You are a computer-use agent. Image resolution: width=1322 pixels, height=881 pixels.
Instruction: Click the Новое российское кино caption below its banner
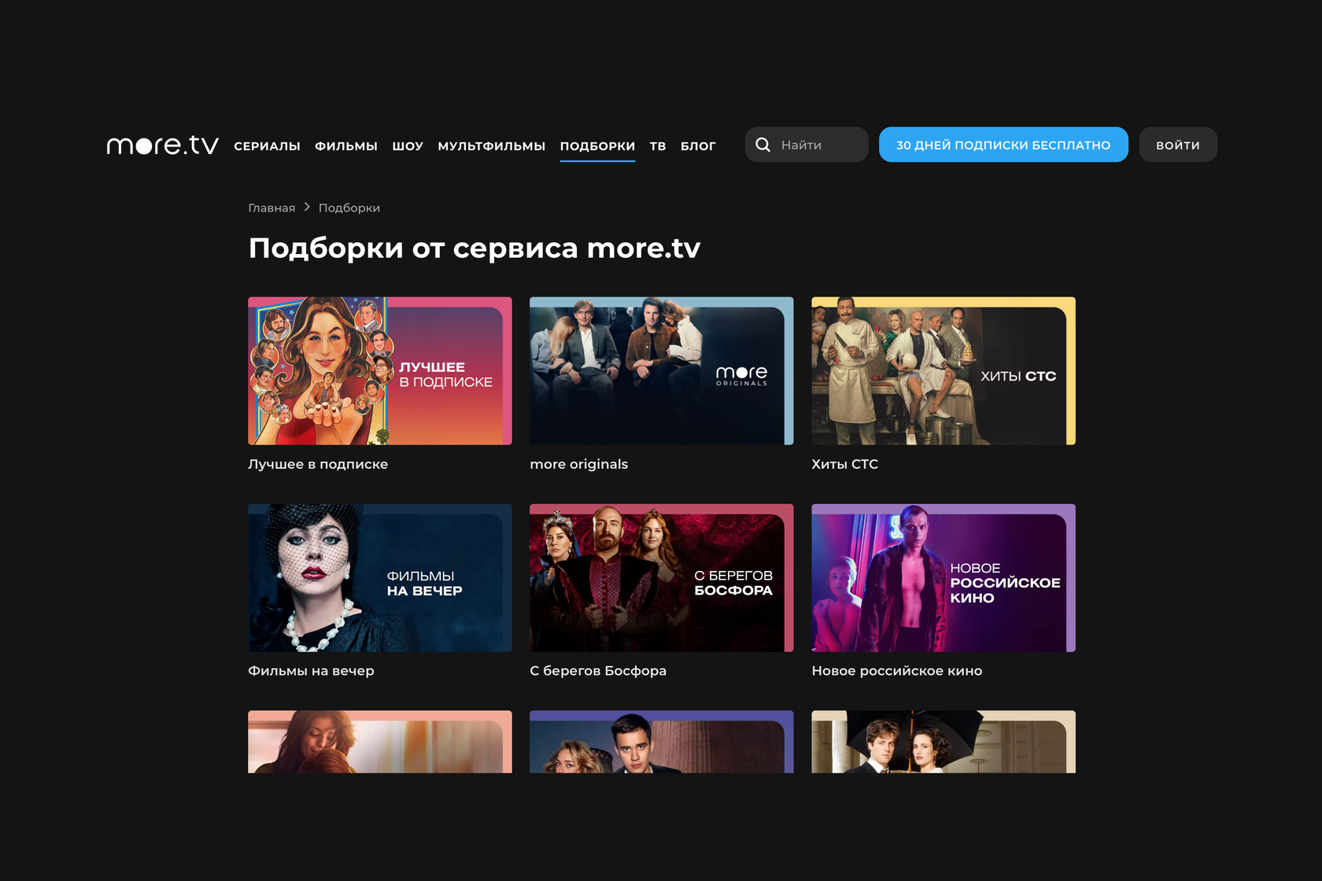click(897, 671)
